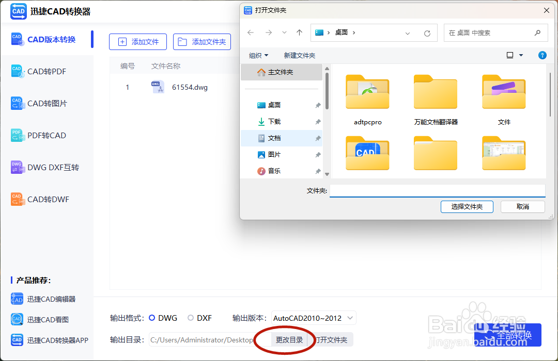
Task: Open 迅捷CAD转换器APP recommended product link
Action: pos(58,340)
